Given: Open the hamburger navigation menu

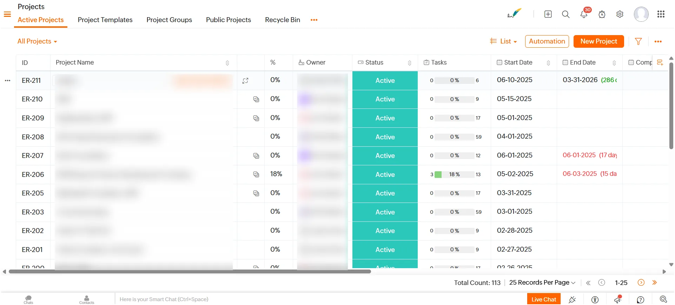Looking at the screenshot, I should click(7, 14).
